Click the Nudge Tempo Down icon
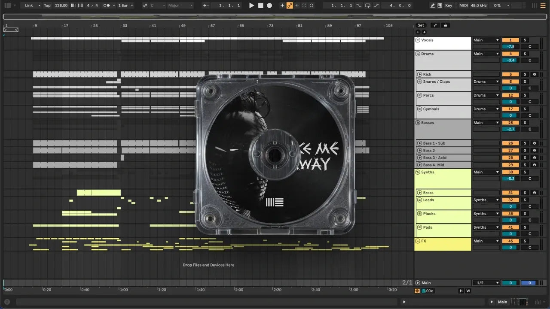The height and width of the screenshot is (309, 550). click(73, 6)
